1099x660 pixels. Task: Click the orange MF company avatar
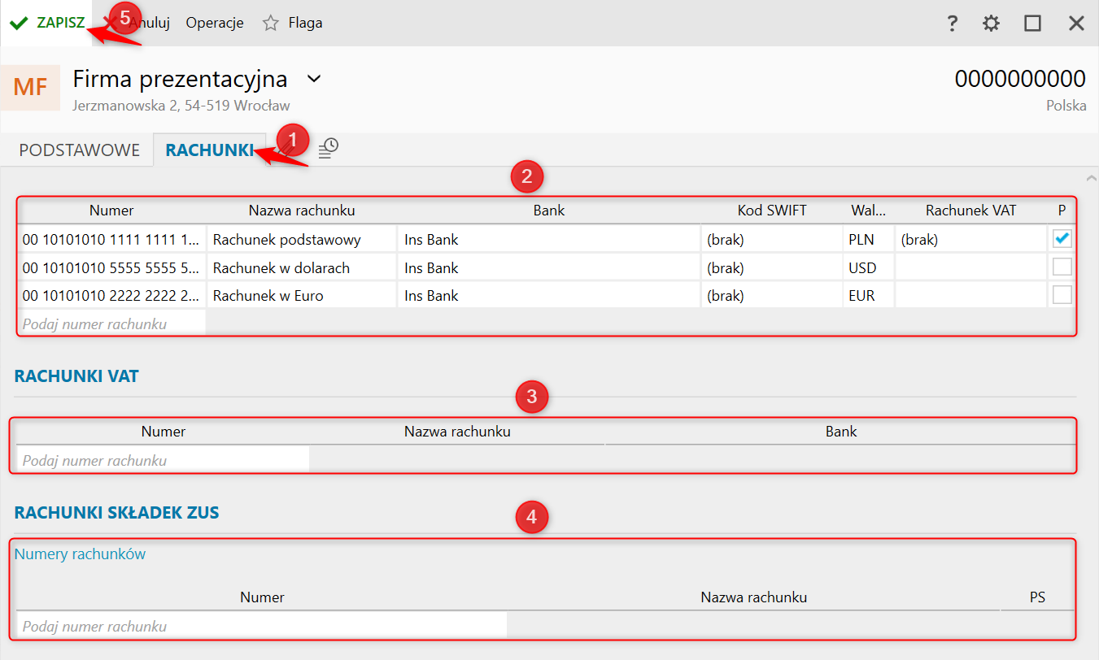pyautogui.click(x=30, y=87)
